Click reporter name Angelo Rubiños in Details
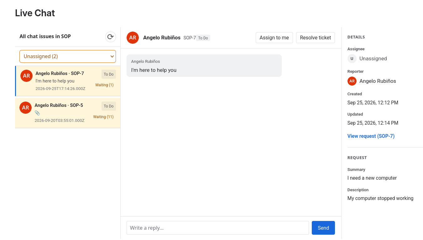 [378, 81]
